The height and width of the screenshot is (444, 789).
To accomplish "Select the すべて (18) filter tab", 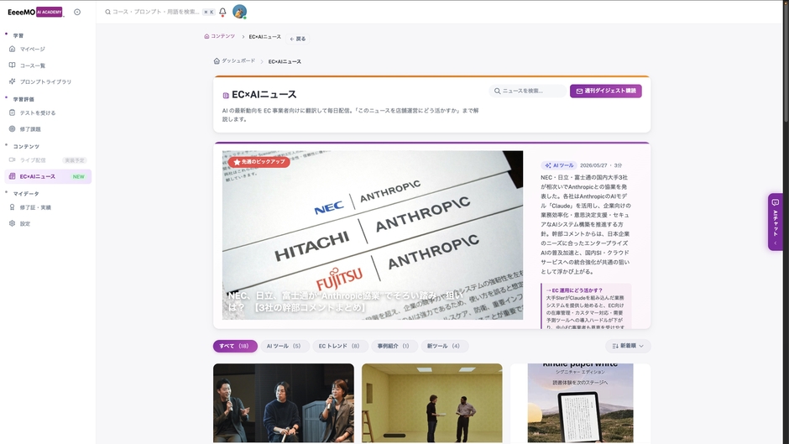I will [235, 347].
